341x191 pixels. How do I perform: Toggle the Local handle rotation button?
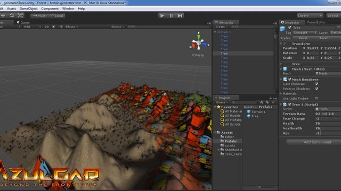click(57, 16)
